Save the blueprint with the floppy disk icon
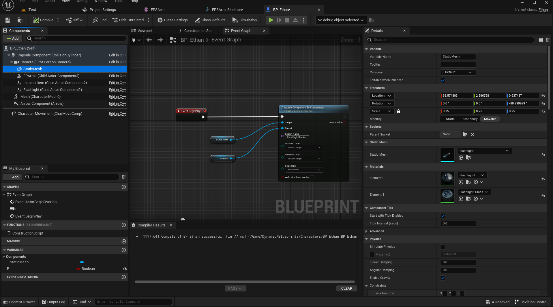 [8, 20]
